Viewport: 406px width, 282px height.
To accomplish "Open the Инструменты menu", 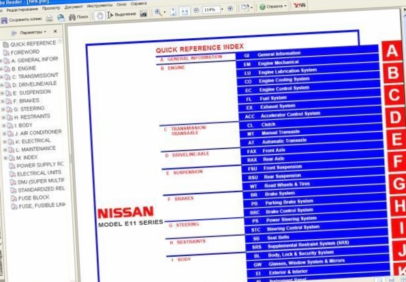I will tap(99, 5).
